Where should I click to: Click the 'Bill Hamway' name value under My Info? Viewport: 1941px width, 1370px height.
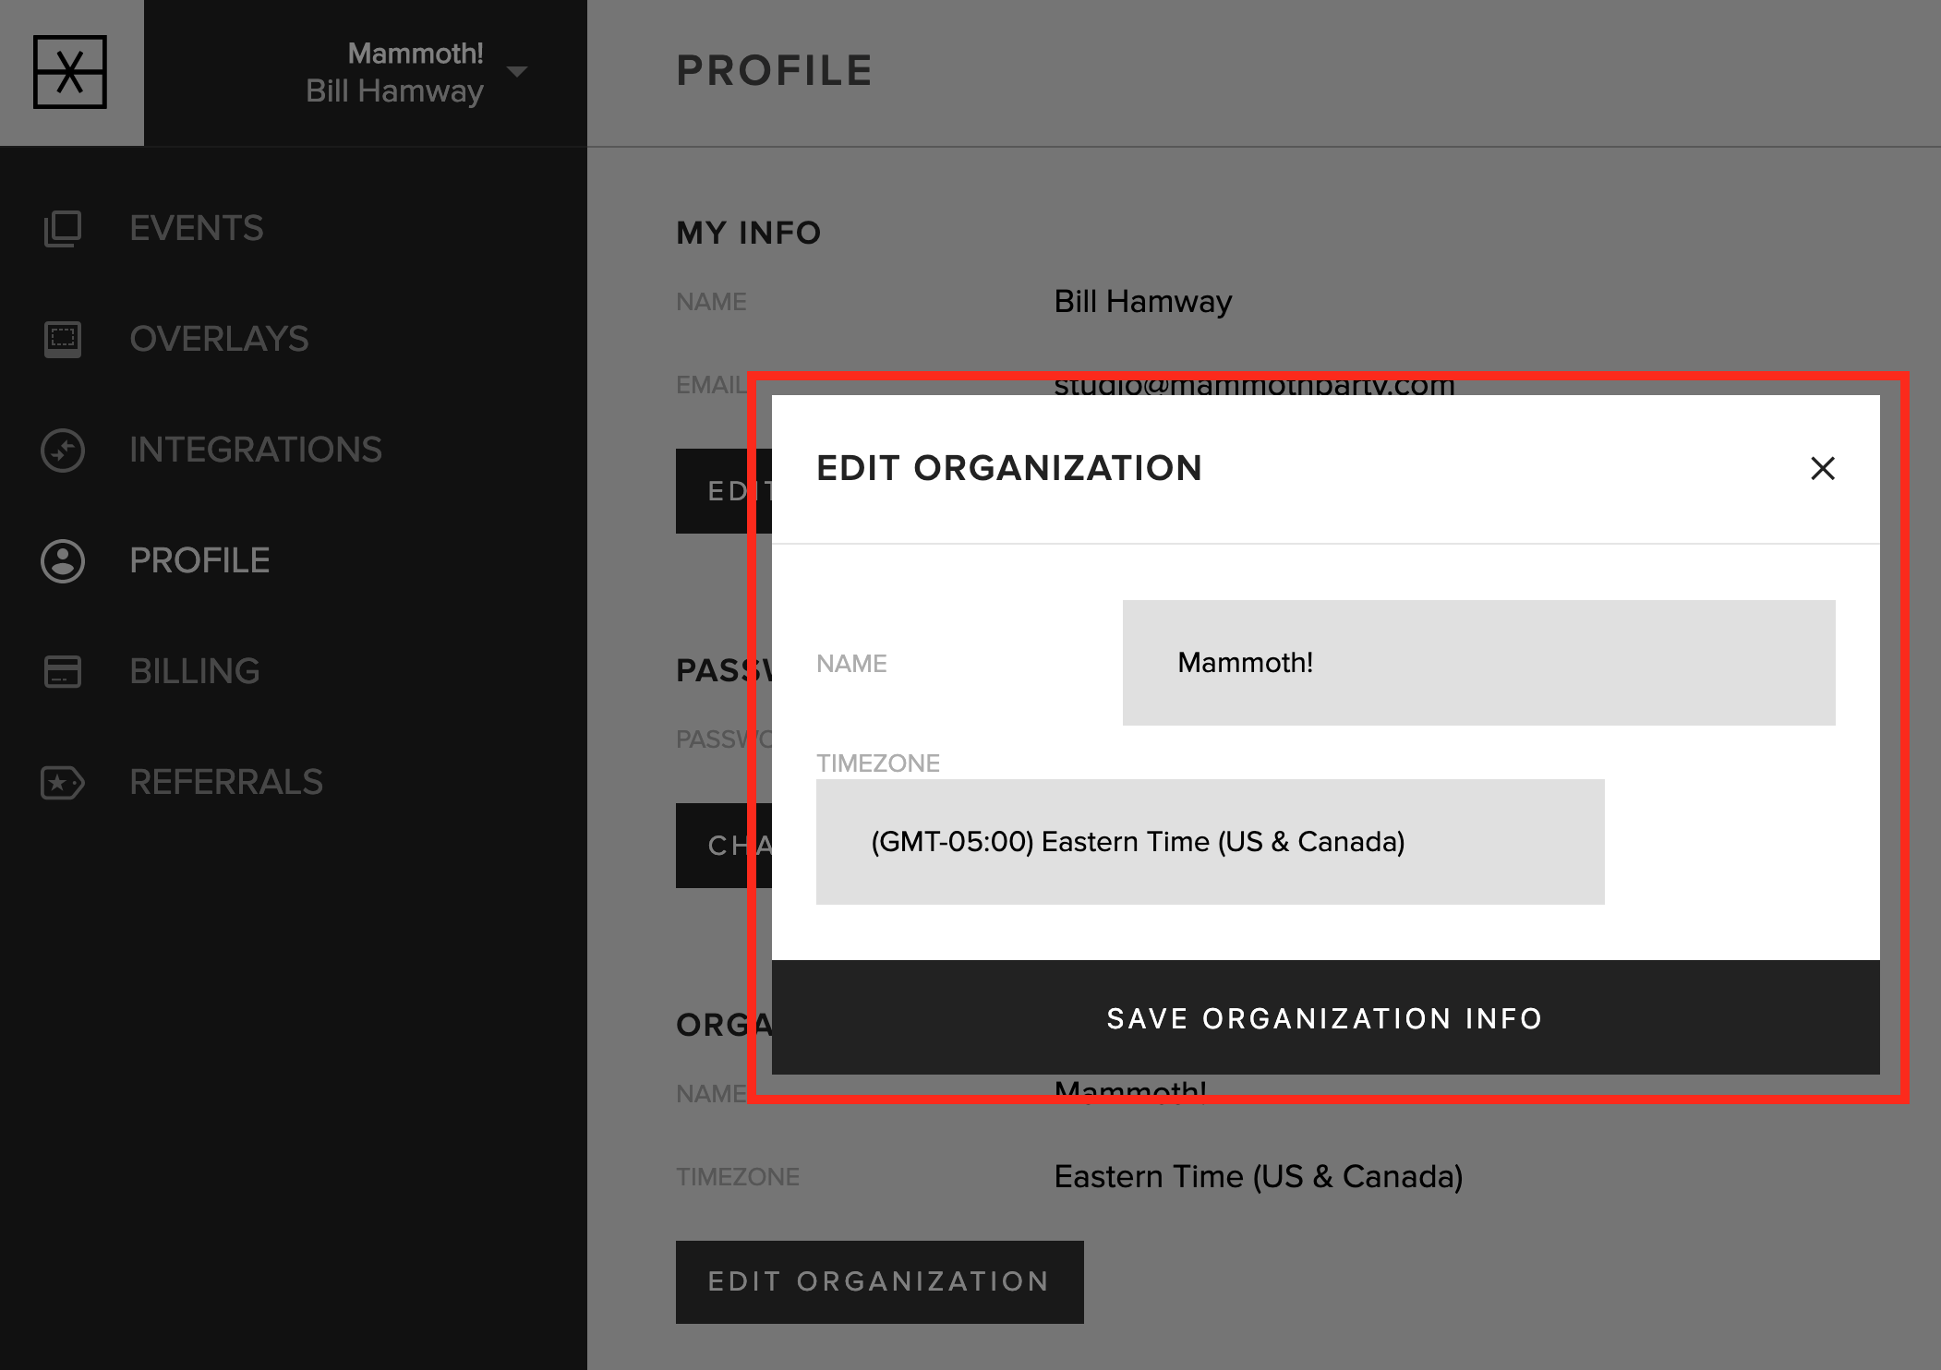pyautogui.click(x=1143, y=302)
